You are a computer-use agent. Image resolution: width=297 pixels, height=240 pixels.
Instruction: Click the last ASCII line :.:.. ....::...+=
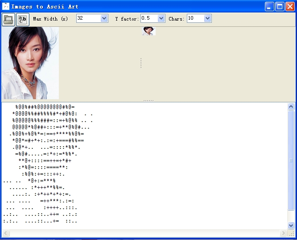point(40,221)
